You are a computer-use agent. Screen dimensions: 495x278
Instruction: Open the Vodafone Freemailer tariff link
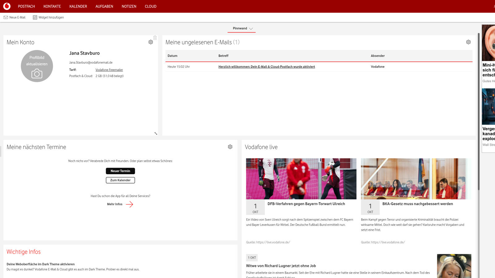coord(109,70)
